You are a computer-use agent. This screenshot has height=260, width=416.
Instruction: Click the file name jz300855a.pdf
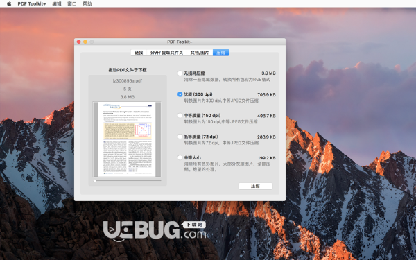(128, 80)
